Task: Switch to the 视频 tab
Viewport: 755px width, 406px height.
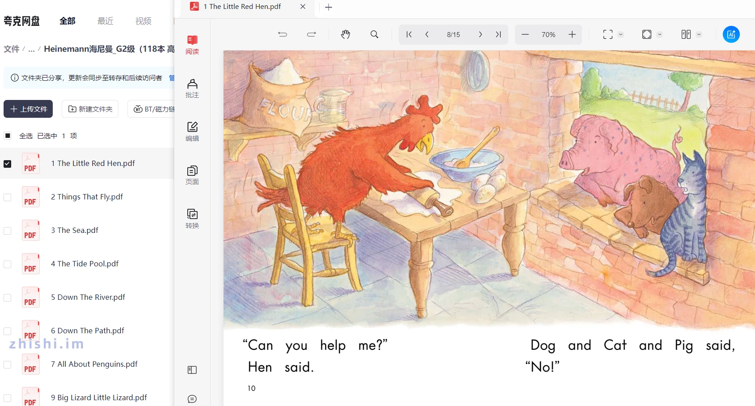Action: point(143,21)
